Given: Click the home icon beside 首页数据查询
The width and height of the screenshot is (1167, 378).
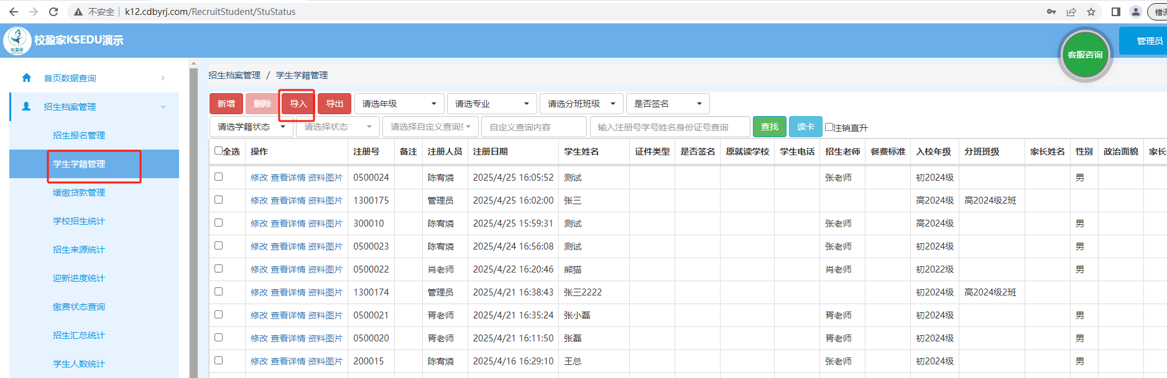Looking at the screenshot, I should coord(26,78).
